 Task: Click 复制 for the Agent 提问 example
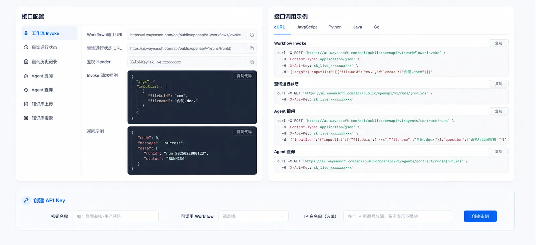tap(498, 111)
